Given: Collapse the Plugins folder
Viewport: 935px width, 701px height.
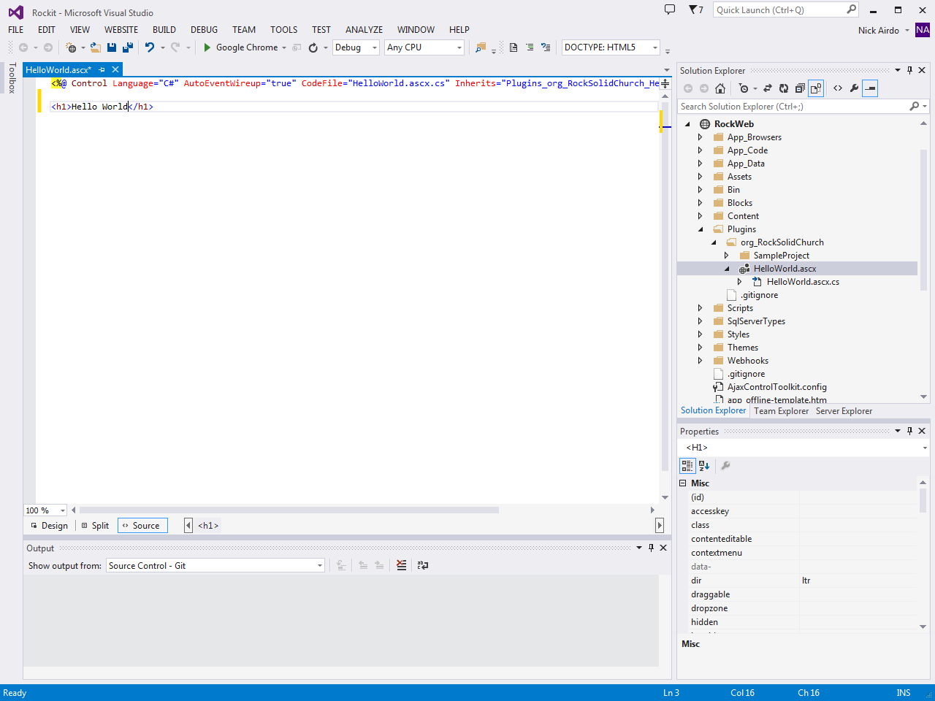Looking at the screenshot, I should tap(700, 229).
